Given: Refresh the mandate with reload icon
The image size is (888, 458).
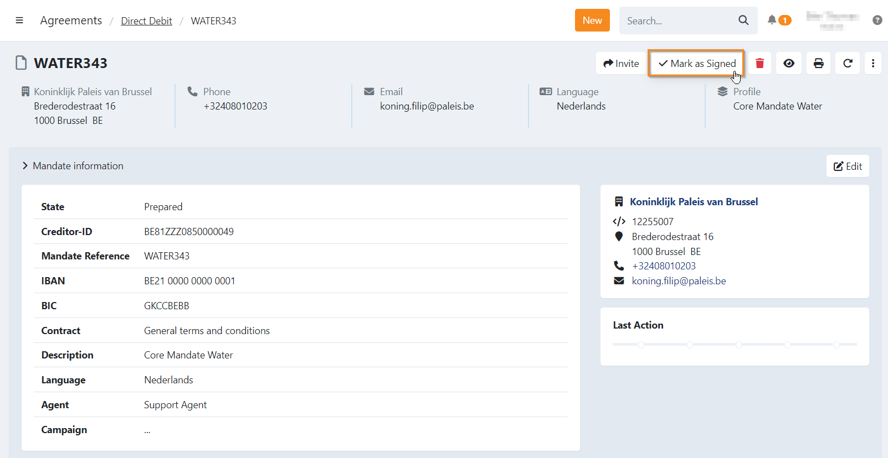Looking at the screenshot, I should 848,64.
